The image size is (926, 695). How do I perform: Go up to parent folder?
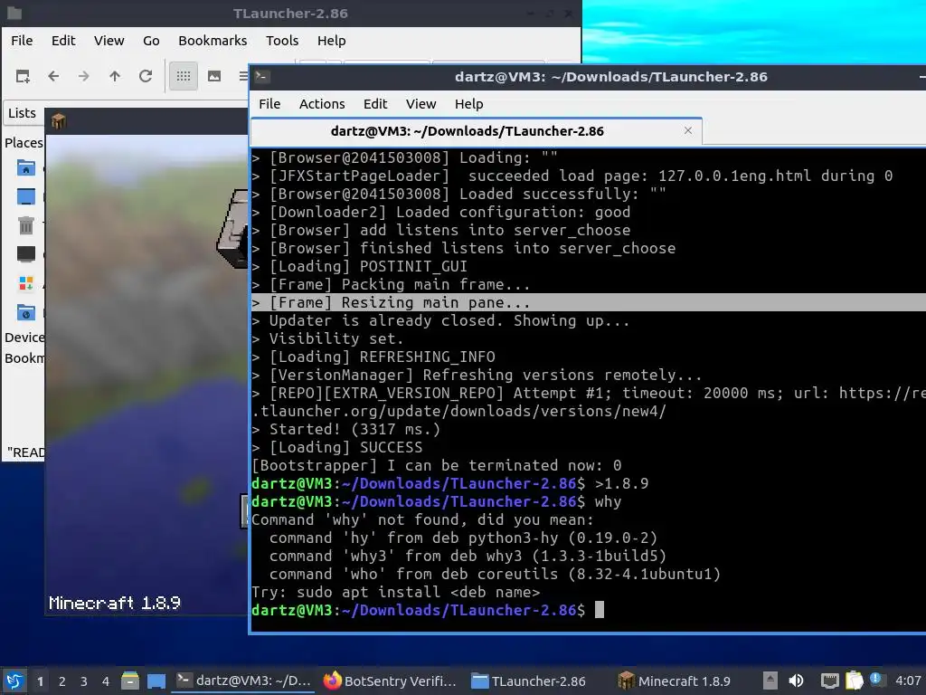click(x=115, y=76)
